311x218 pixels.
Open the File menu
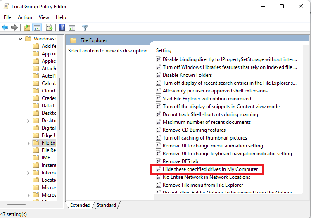click(x=7, y=17)
